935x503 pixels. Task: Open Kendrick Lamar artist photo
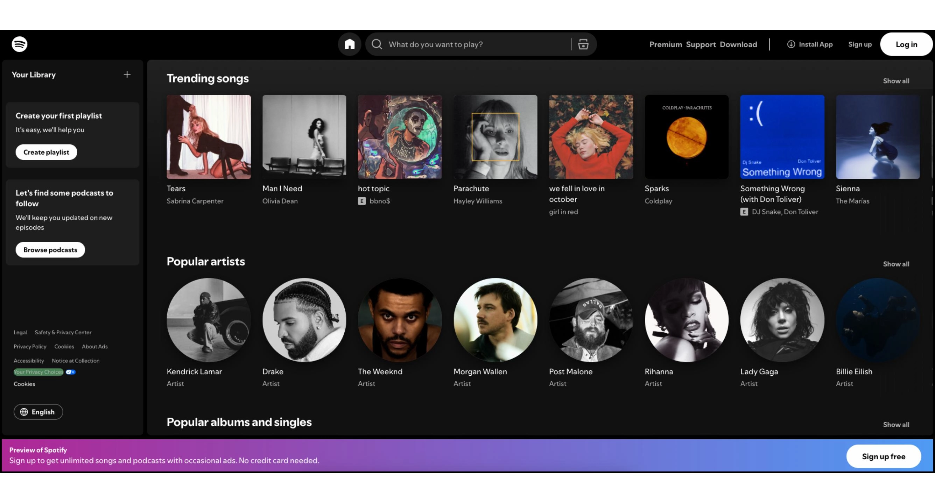[x=208, y=320]
